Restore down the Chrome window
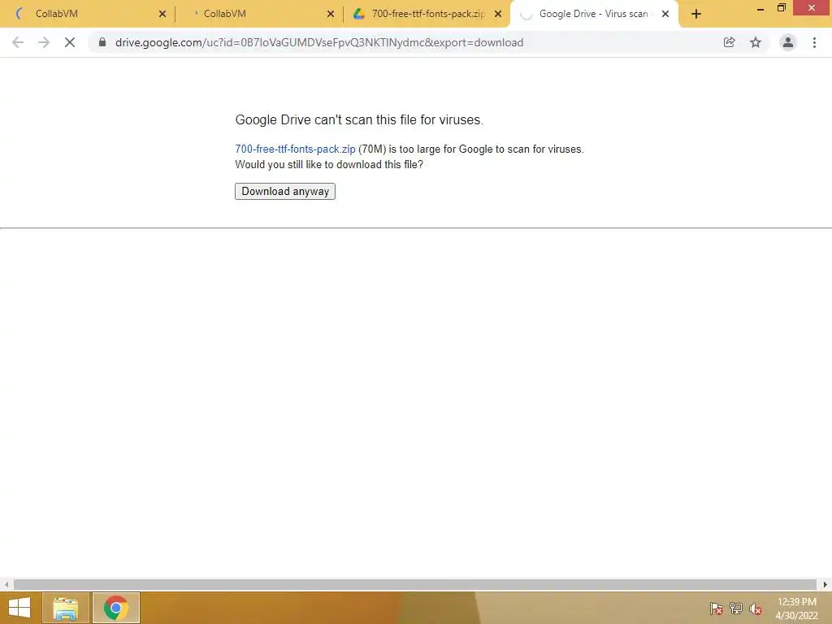The width and height of the screenshot is (832, 624). 782,8
